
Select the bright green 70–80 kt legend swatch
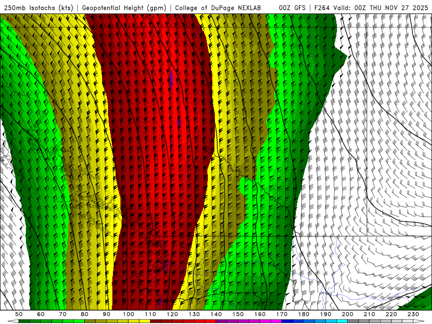point(73,321)
